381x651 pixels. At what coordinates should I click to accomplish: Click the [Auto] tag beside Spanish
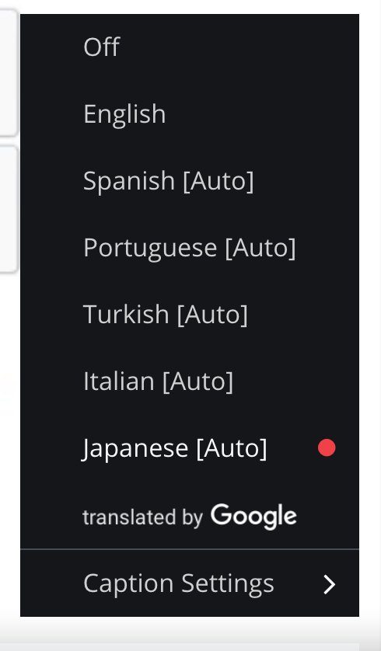tap(218, 181)
